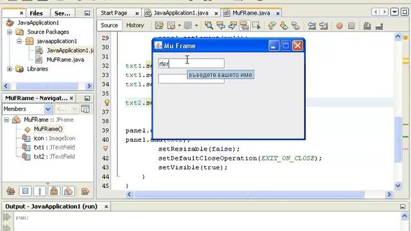Viewport: 411px width, 231px height.
Task: Maximize editor window icon
Action: 405,12
